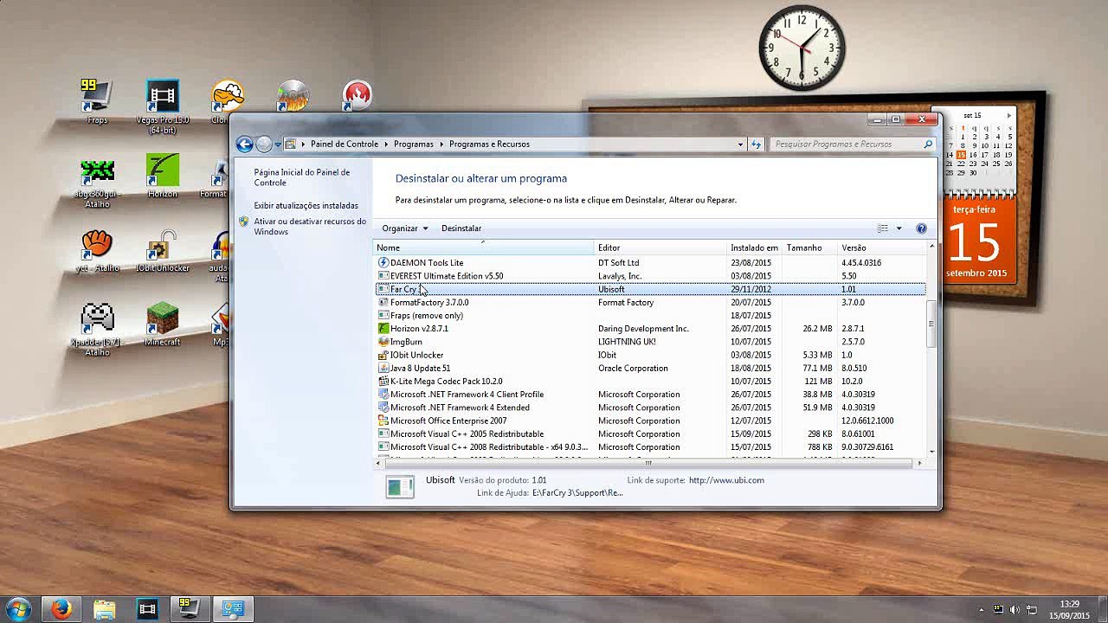Click the Programas e Recursos breadcrumb
The image size is (1108, 623).
coord(489,145)
